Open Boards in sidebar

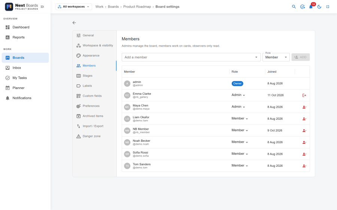pos(25,57)
